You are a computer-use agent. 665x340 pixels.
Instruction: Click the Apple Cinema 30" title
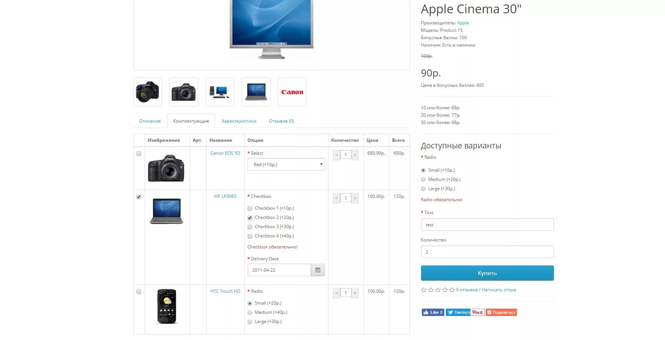471,9
